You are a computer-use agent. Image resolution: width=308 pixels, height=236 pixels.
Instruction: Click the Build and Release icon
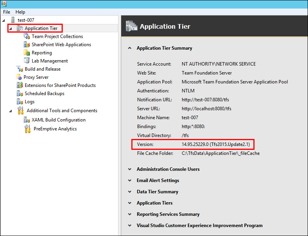[20, 69]
